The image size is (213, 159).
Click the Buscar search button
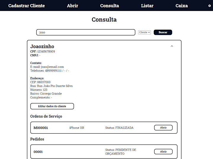(x=163, y=32)
